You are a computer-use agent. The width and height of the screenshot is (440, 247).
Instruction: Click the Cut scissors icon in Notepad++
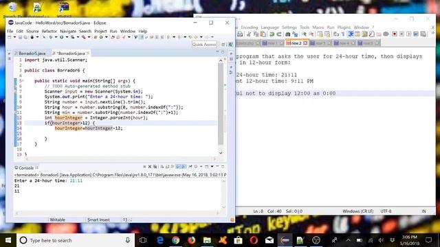pyautogui.click(x=249, y=34)
